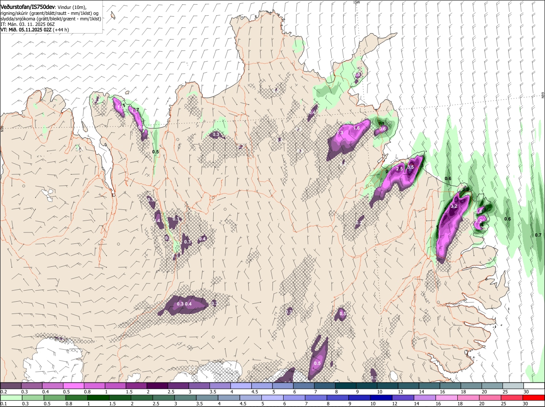Click the white swatch labeled 30 in the purple scale

(534, 386)
